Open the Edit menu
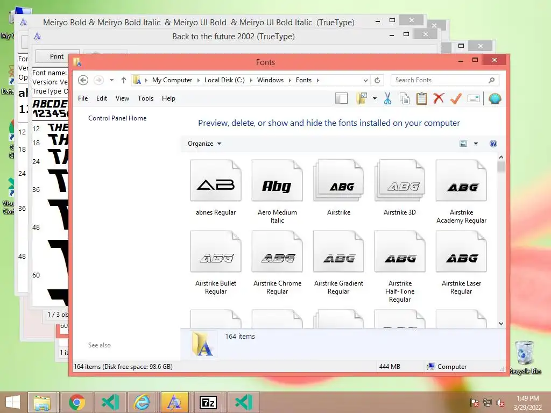This screenshot has height=413, width=551. pyautogui.click(x=102, y=98)
